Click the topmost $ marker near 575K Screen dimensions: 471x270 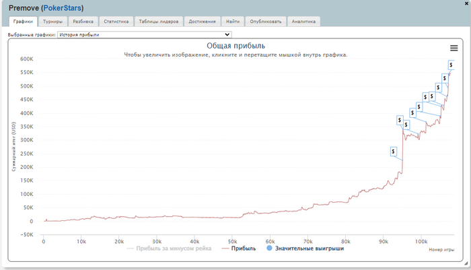pos(451,65)
